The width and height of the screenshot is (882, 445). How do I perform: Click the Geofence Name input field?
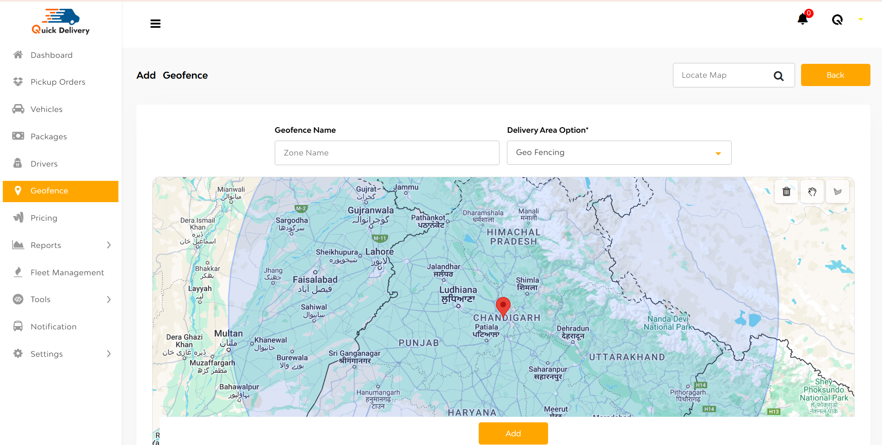point(387,153)
